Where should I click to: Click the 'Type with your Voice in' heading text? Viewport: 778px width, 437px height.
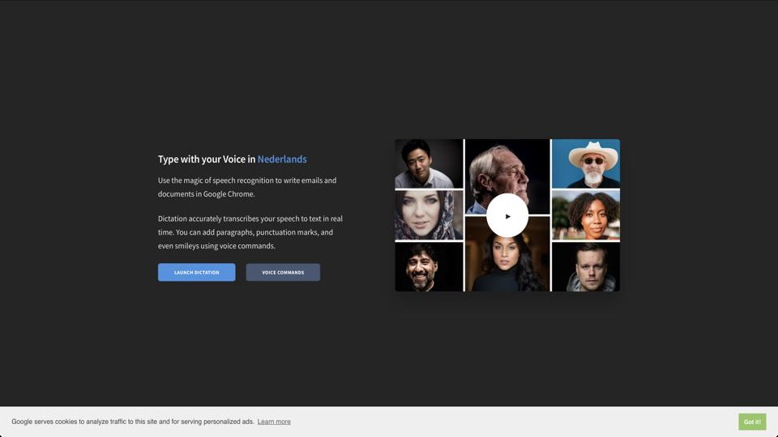207,159
